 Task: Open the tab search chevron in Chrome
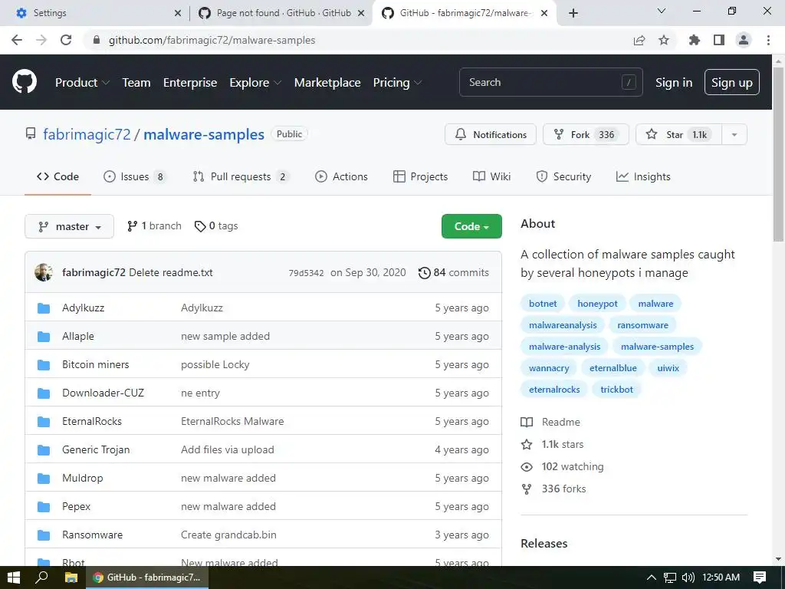click(662, 11)
